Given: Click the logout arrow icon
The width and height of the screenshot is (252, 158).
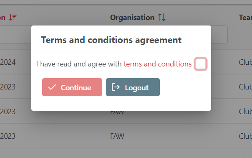Looking at the screenshot, I should tap(116, 87).
